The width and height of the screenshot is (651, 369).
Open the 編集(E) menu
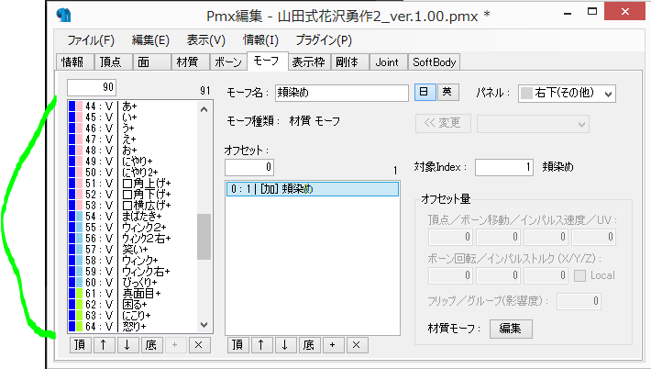(150, 40)
